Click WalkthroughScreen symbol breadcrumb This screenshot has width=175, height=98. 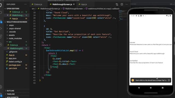[74, 8]
